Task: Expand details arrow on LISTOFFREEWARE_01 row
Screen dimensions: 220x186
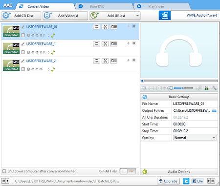Action: 48,35
